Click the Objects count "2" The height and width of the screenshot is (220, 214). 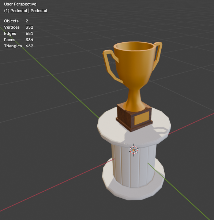(27, 21)
